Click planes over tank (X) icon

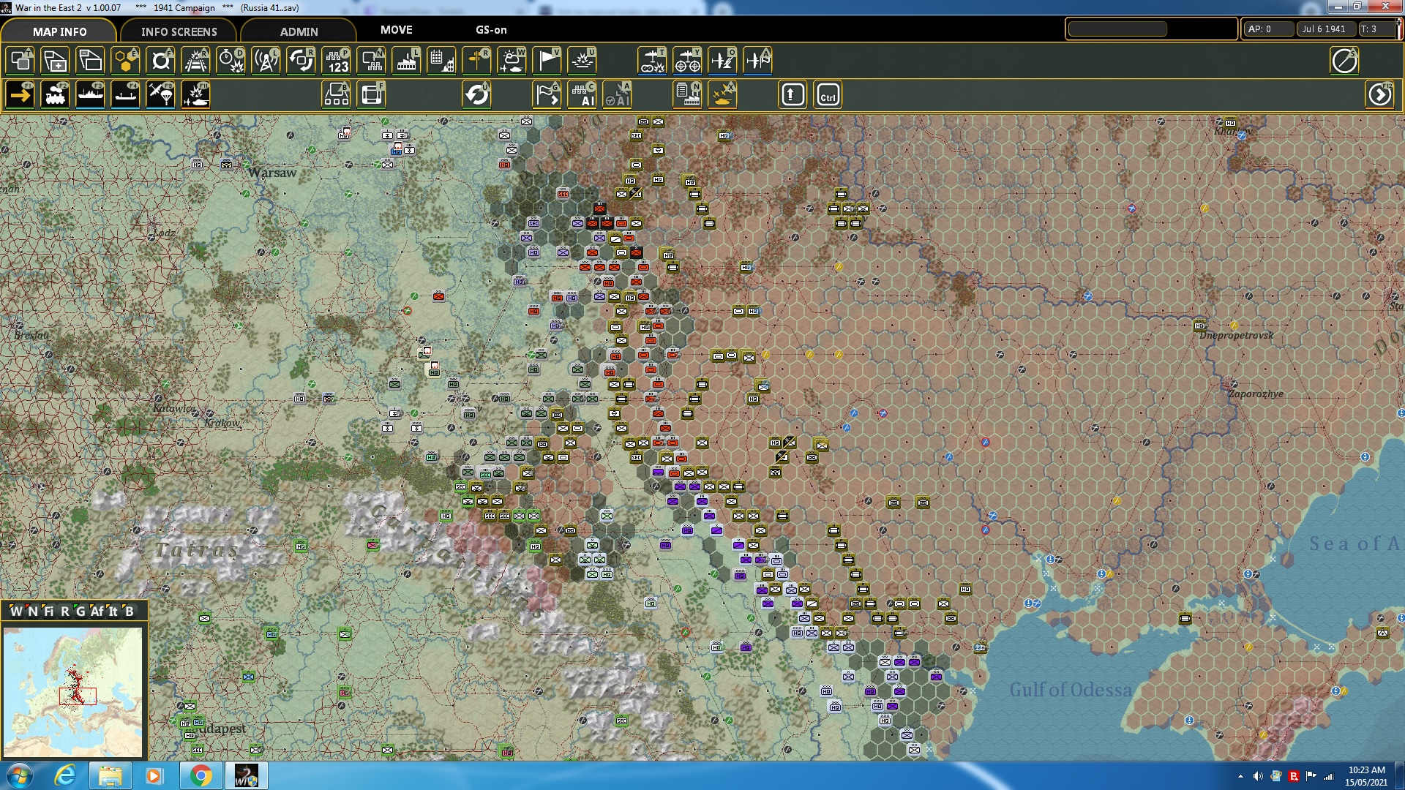click(722, 95)
